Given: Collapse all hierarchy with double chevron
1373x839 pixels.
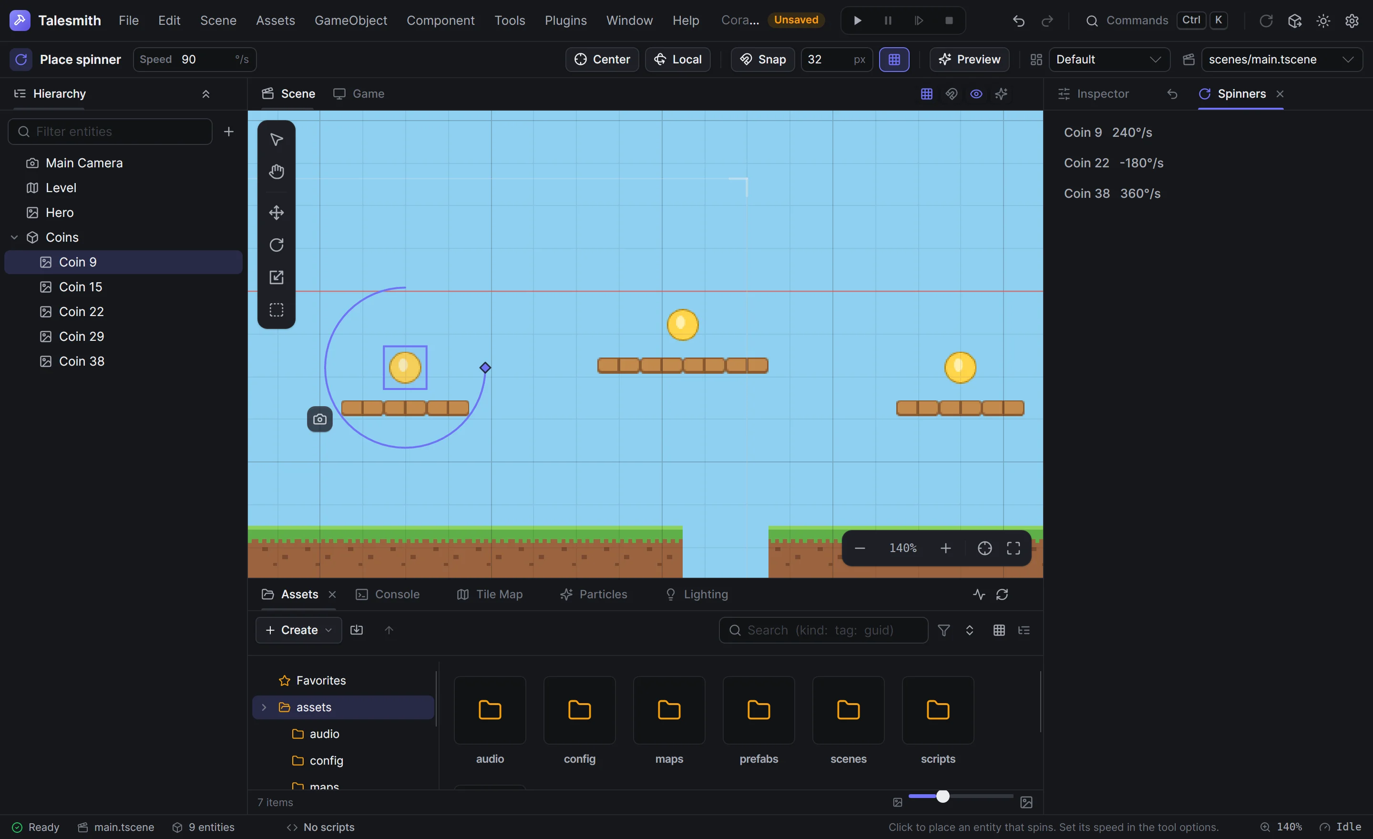Looking at the screenshot, I should pos(205,93).
